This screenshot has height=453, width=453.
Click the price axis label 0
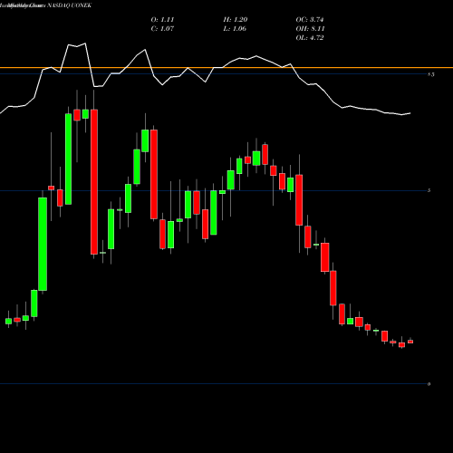429,384
